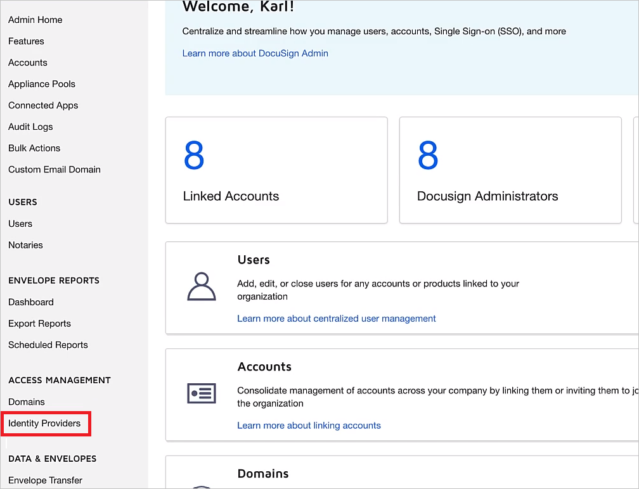Image resolution: width=639 pixels, height=489 pixels.
Task: Click the 8 count above Docusign Administrators
Action: click(428, 155)
